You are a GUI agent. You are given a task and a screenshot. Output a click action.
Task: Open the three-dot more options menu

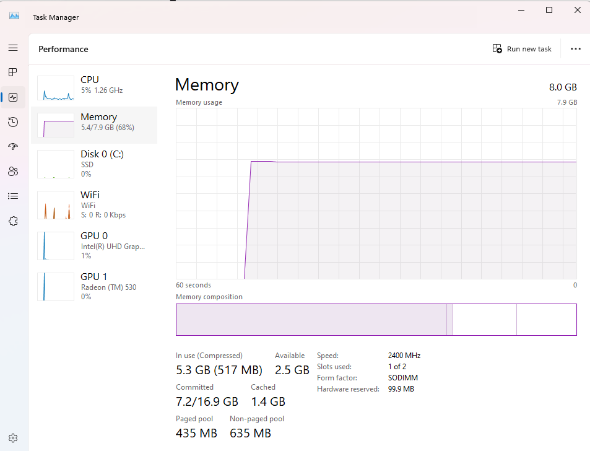point(576,49)
